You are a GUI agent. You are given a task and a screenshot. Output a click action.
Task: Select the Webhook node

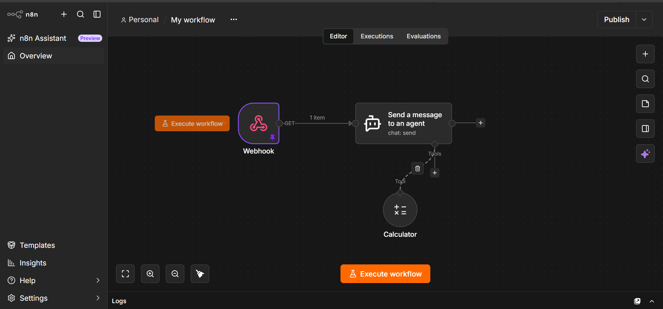[259, 123]
